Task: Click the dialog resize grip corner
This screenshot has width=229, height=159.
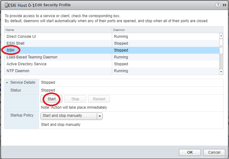Action: 226,157
